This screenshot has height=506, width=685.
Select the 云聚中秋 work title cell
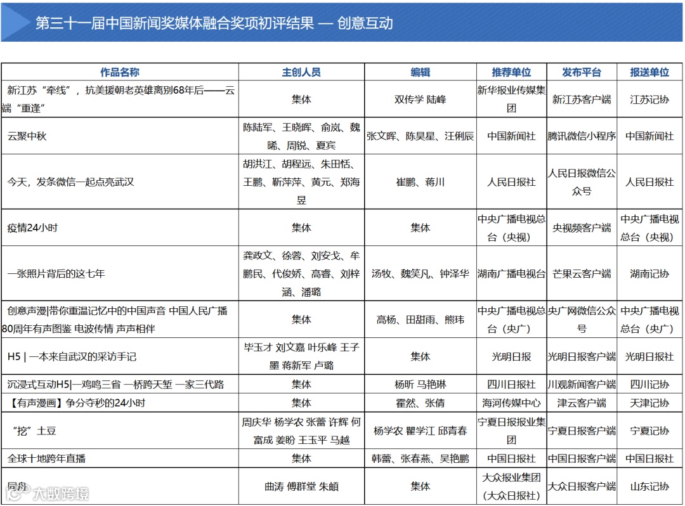(120, 136)
